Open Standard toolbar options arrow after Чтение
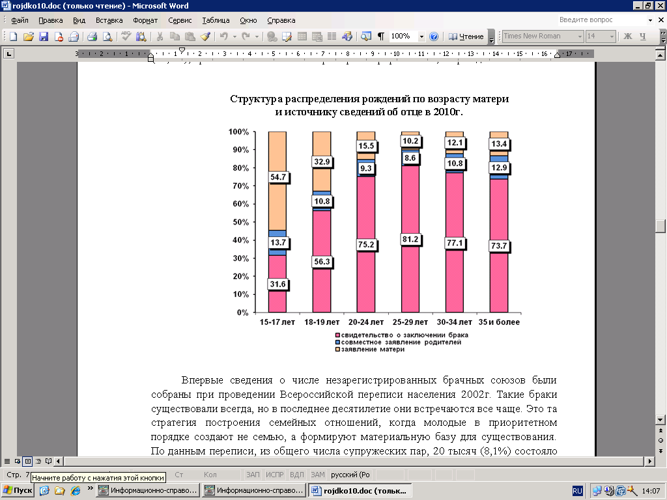The width and height of the screenshot is (667, 500). [x=491, y=36]
